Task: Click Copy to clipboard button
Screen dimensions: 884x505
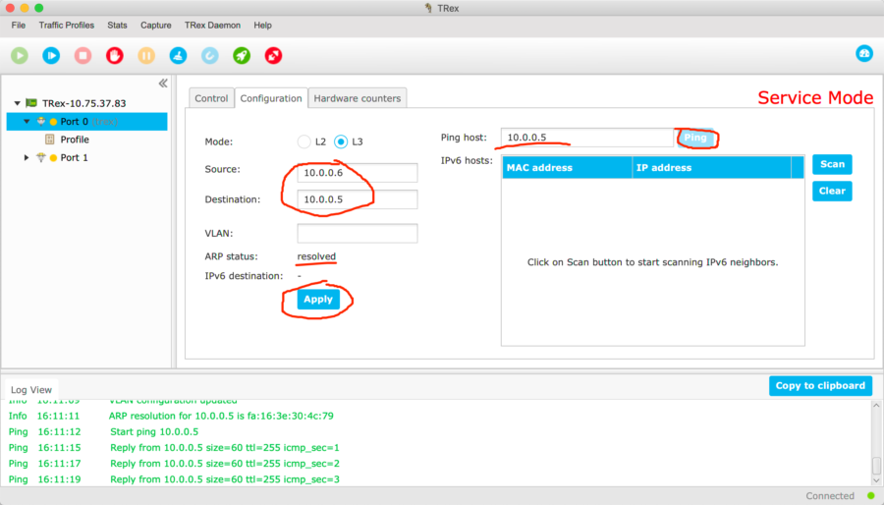Action: tap(820, 385)
